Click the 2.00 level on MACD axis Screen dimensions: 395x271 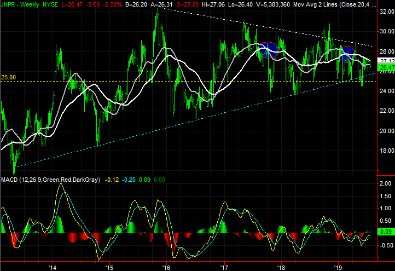click(x=385, y=183)
